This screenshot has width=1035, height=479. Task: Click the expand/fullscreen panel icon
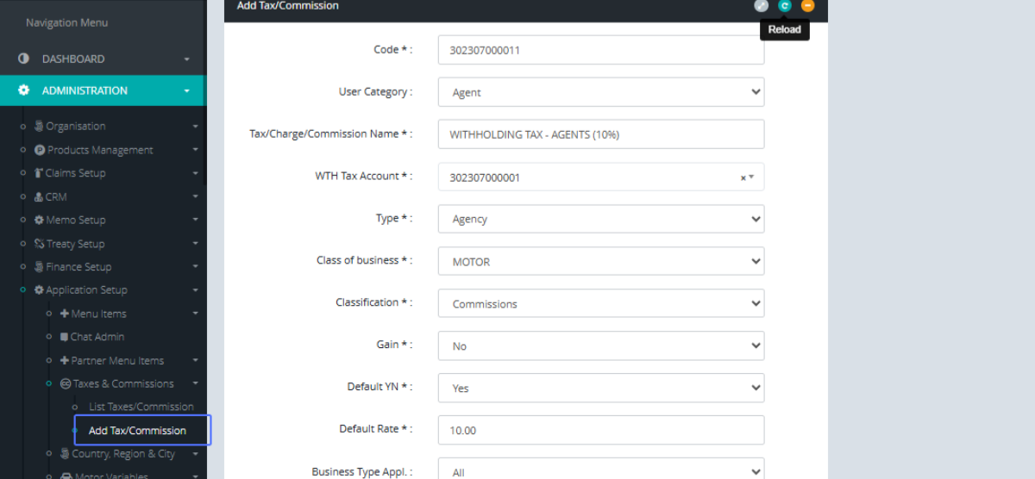761,5
